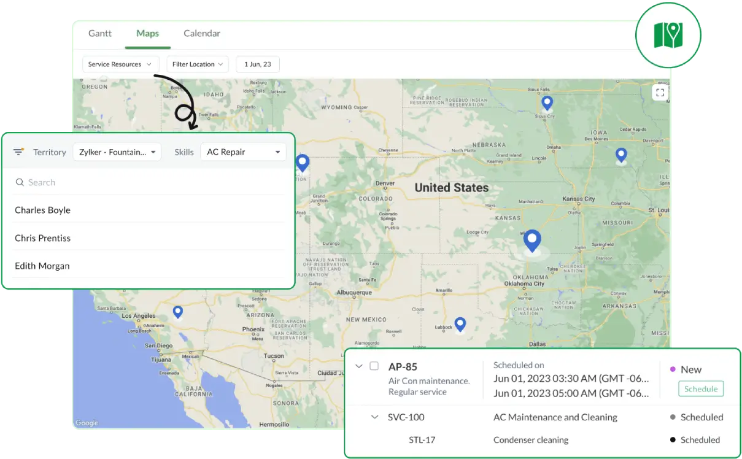
Task: Click the filter icon beside Territory
Action: (19, 152)
